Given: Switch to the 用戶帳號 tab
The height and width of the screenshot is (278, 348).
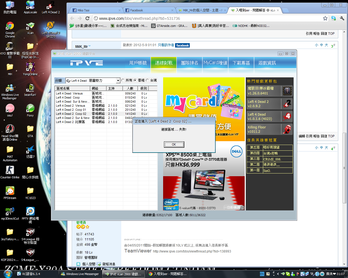Looking at the screenshot, I should [138, 63].
